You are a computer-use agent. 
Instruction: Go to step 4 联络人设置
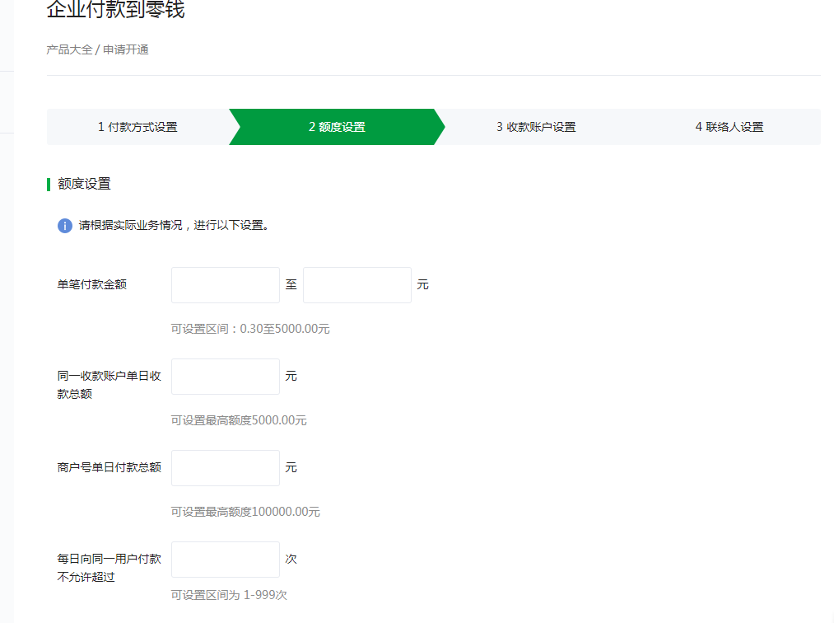[729, 127]
